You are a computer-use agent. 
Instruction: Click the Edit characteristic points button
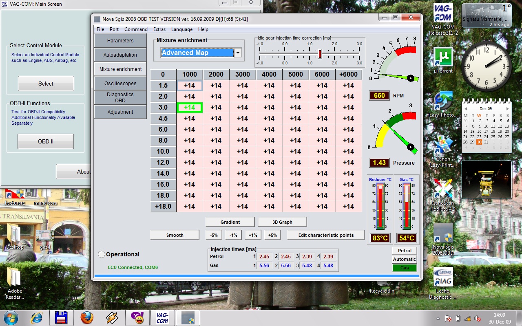[326, 235]
